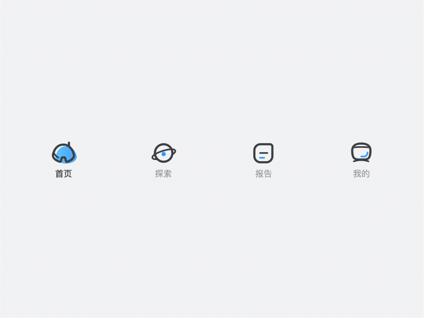Activate the highlighted home navigation icon
424x318 pixels.
point(64,153)
